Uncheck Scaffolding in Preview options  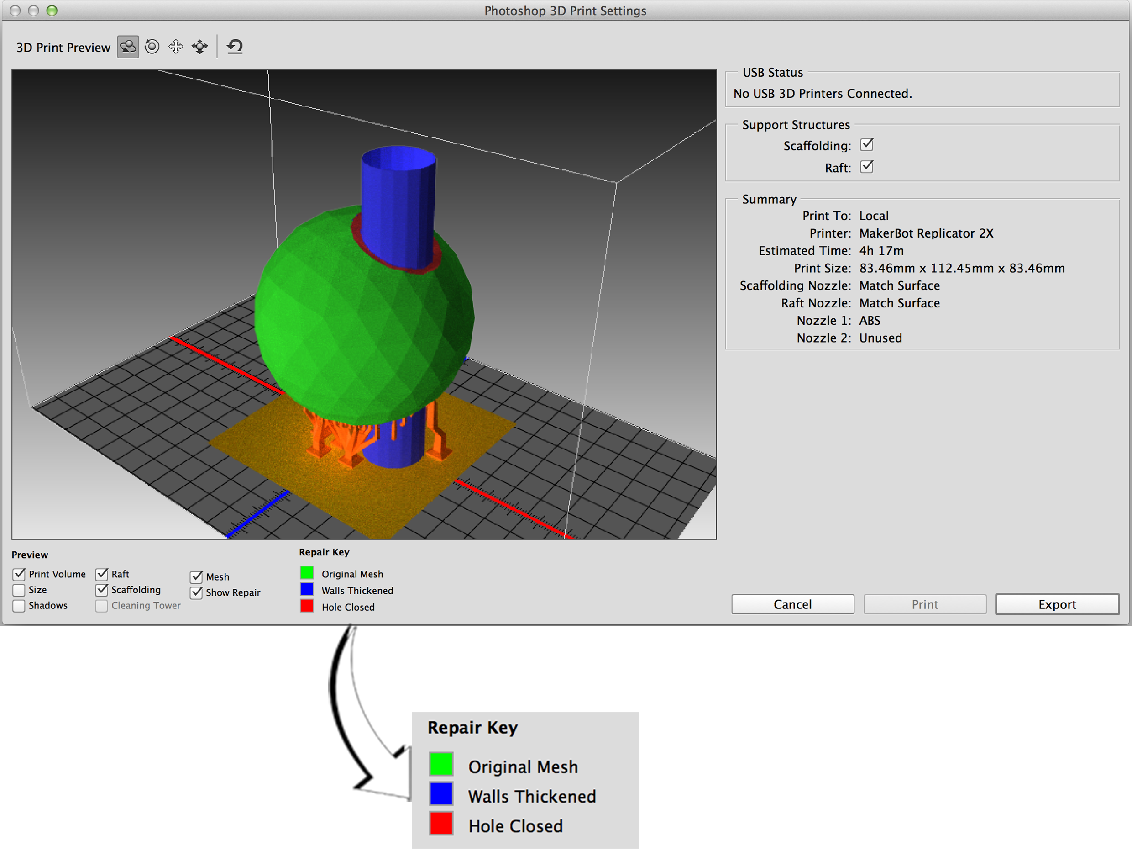point(102,590)
